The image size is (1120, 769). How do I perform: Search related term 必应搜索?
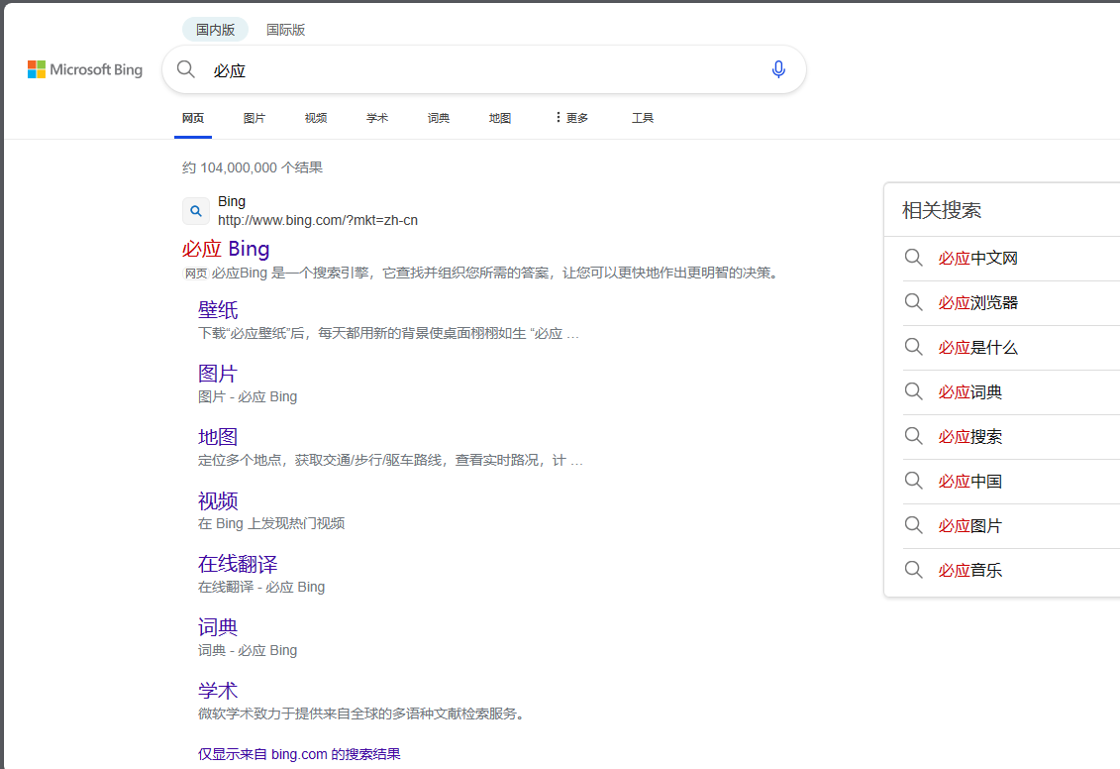pyautogui.click(x=970, y=436)
